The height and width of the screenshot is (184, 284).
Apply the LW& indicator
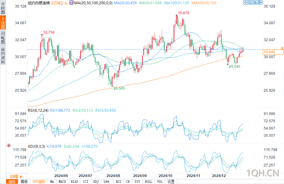point(107,182)
